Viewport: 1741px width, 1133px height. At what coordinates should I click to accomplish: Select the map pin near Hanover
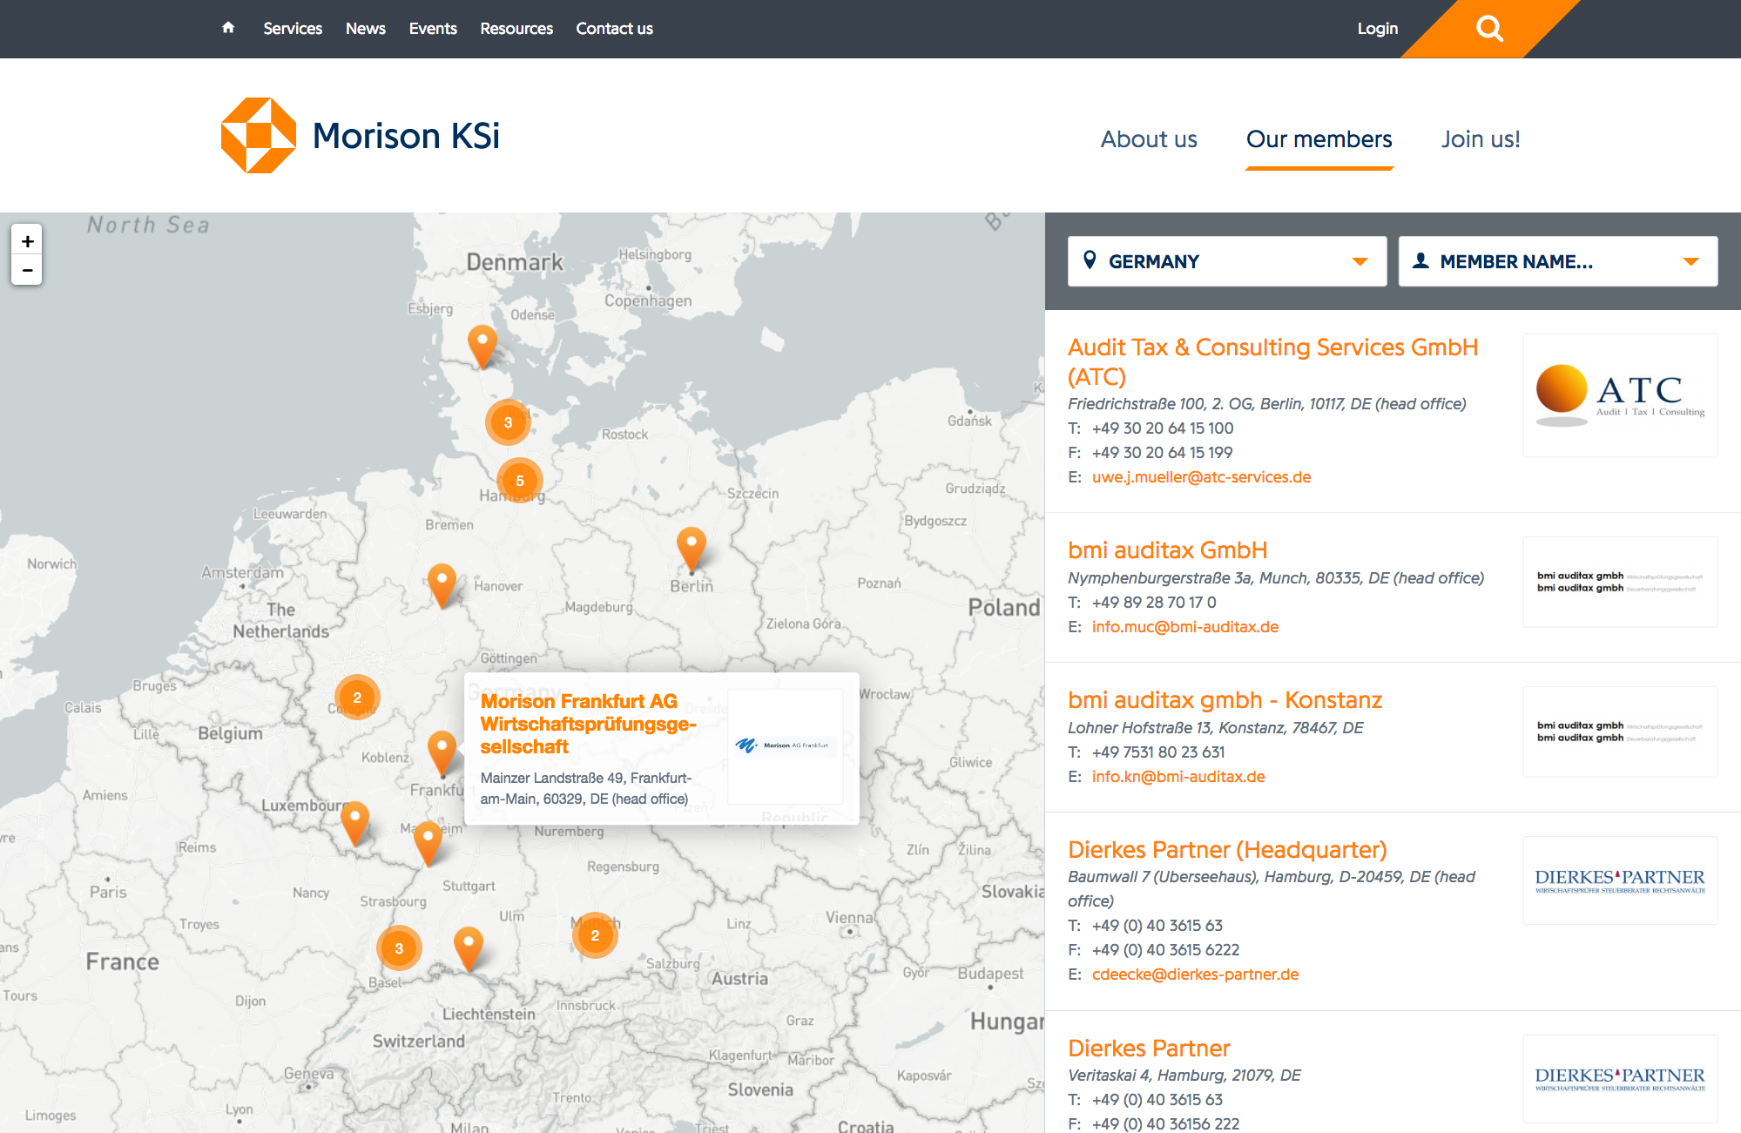[442, 584]
